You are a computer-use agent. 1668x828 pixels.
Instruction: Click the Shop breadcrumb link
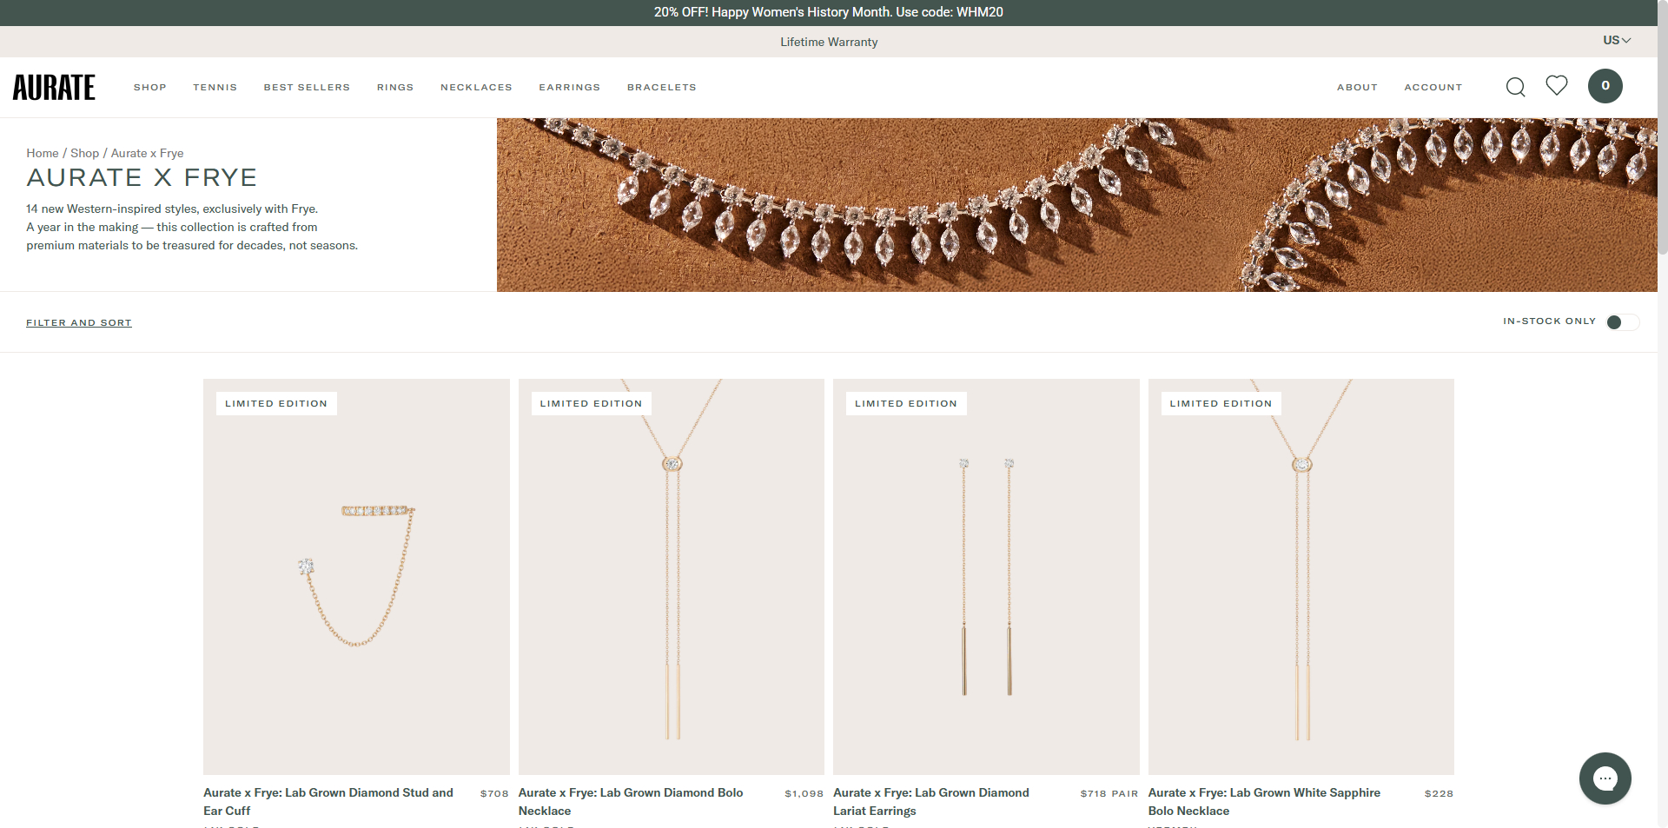point(84,153)
